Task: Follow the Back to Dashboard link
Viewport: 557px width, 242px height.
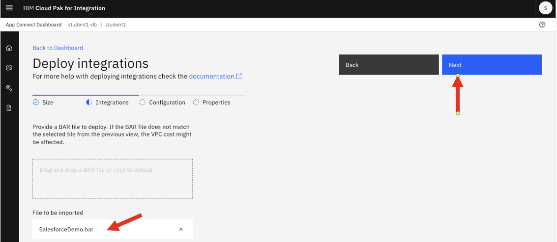Action: [x=58, y=48]
